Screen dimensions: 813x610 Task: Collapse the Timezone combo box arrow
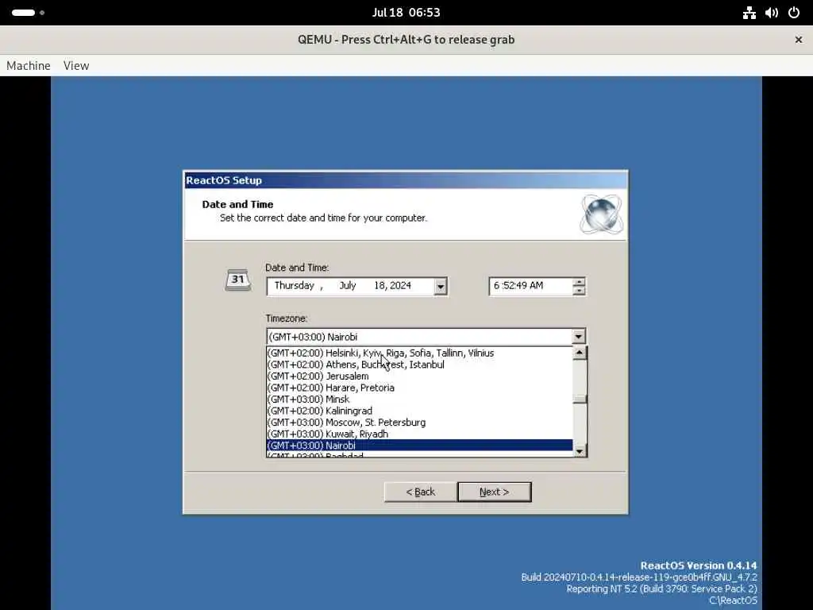pos(578,337)
